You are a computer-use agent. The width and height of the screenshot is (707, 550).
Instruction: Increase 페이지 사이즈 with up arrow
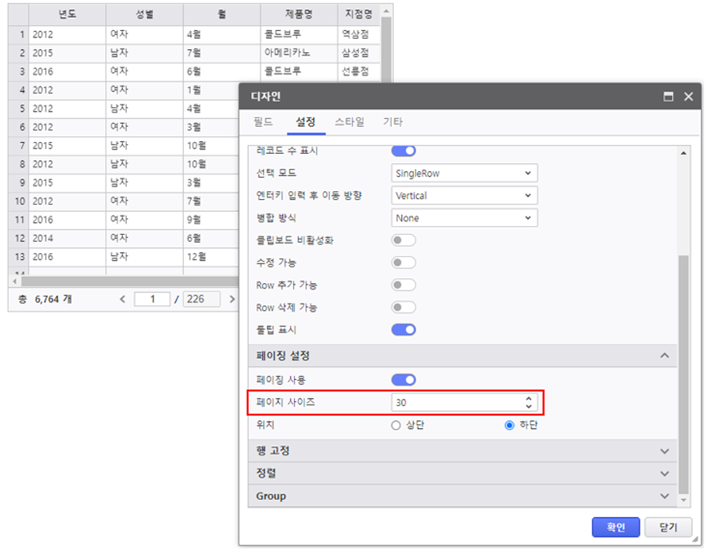point(528,399)
